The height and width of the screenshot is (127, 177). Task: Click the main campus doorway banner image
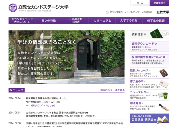click(x=67, y=57)
